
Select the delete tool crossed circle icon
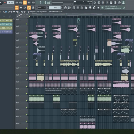coord(9,12)
